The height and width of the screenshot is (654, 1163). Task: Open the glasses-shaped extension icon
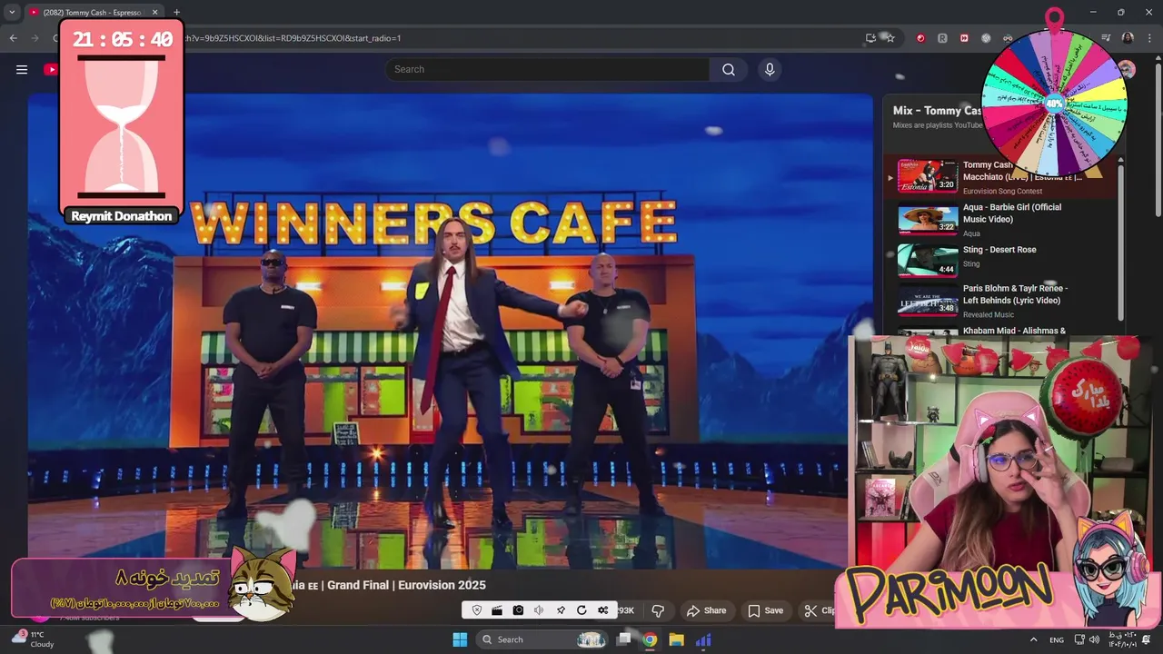click(x=1008, y=38)
